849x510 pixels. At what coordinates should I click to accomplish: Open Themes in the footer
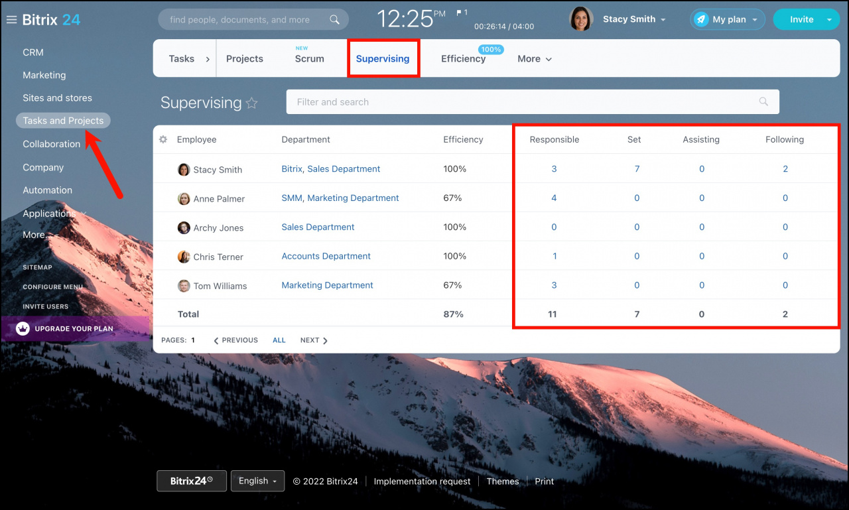(503, 481)
